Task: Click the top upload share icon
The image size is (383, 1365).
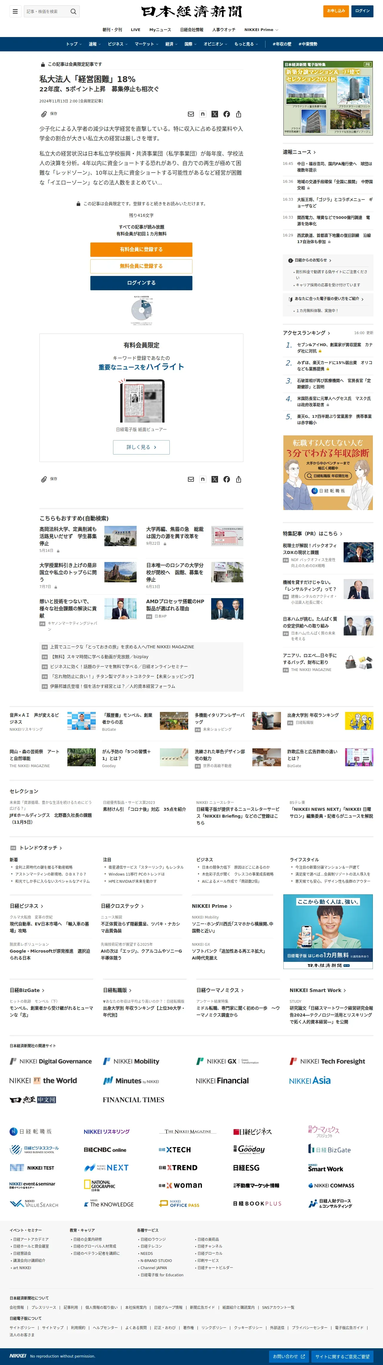Action: pos(239,114)
